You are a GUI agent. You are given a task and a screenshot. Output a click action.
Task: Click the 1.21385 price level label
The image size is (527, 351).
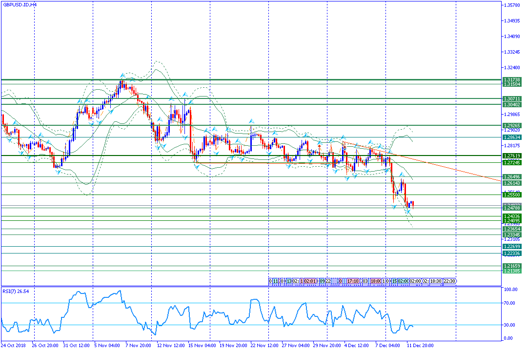[x=511, y=271]
